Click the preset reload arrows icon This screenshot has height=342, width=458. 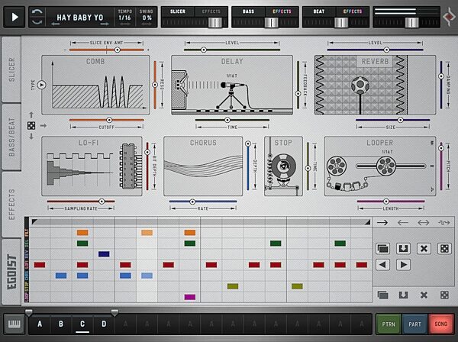coord(37,18)
